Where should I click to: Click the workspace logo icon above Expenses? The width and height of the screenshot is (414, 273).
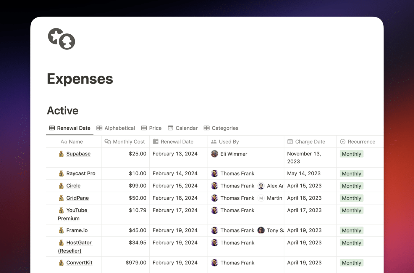61,39
